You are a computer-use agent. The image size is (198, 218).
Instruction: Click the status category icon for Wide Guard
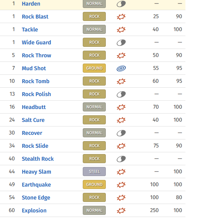tap(121, 43)
